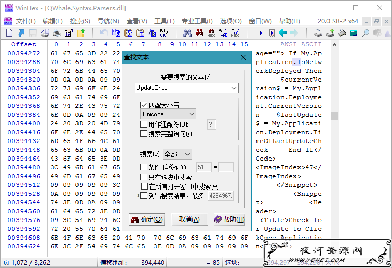
Task: Check the 搜索完整语句 option
Action: (144, 133)
